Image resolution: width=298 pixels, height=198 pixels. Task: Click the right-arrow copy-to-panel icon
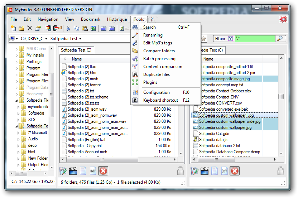(x=104, y=29)
